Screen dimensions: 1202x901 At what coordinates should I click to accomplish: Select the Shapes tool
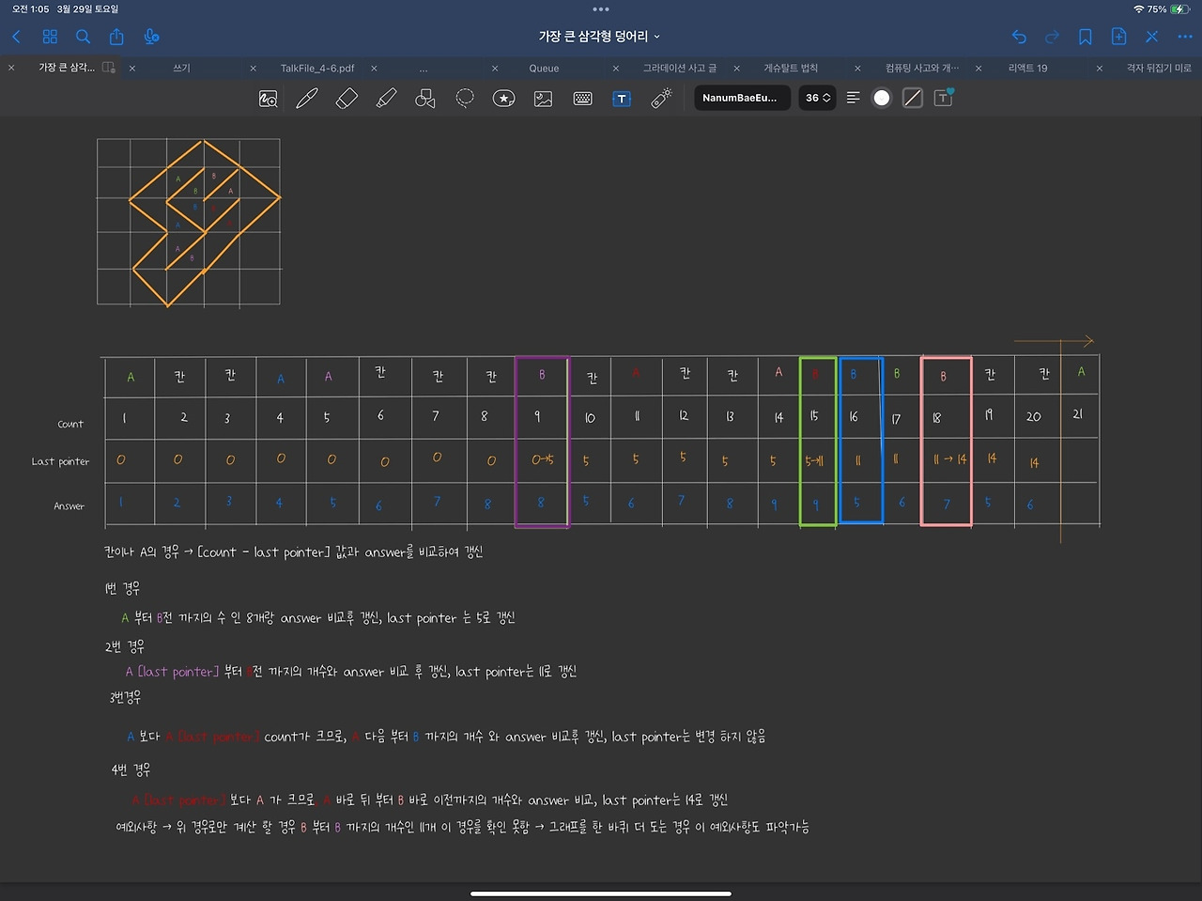pyautogui.click(x=425, y=98)
